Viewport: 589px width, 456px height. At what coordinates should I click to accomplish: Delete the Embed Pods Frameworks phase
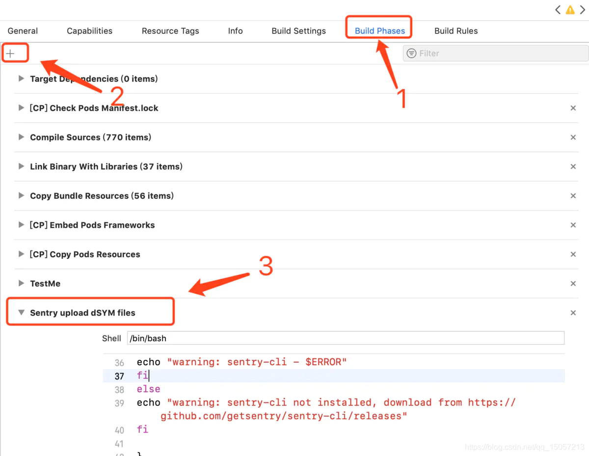573,225
